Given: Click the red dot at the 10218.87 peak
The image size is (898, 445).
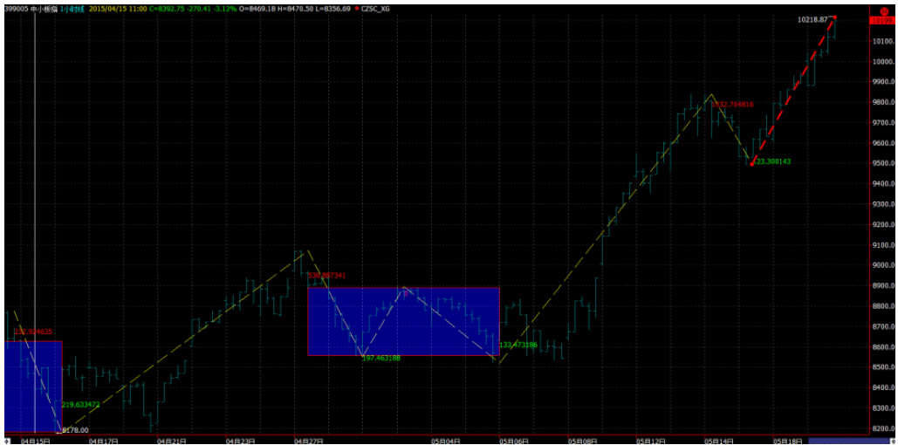Looking at the screenshot, I should click(x=834, y=17).
